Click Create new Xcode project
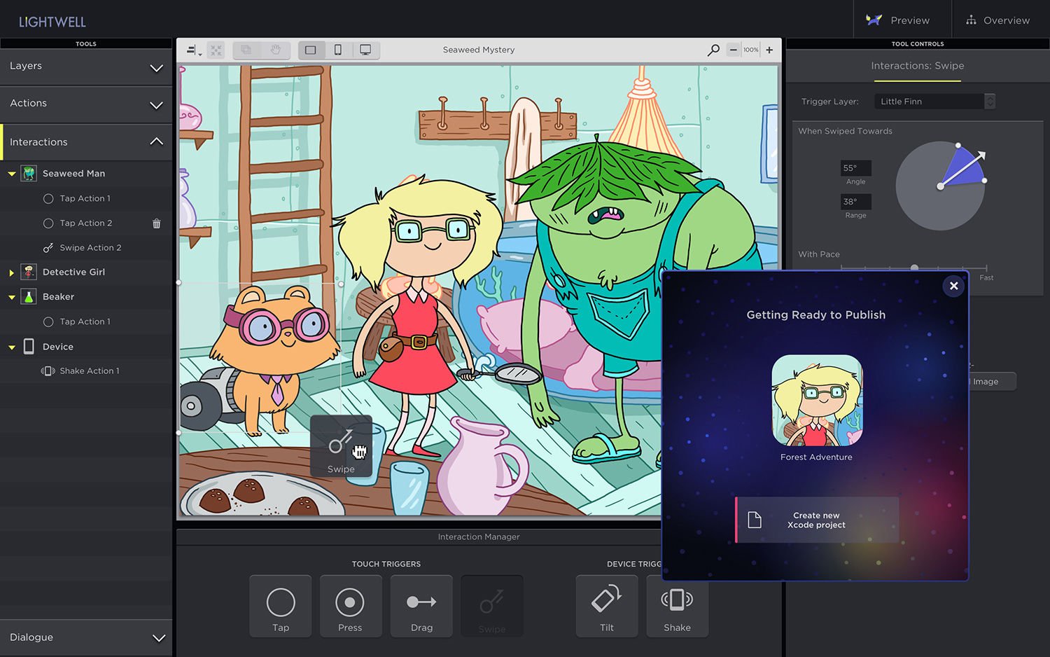The height and width of the screenshot is (657, 1050). (817, 520)
